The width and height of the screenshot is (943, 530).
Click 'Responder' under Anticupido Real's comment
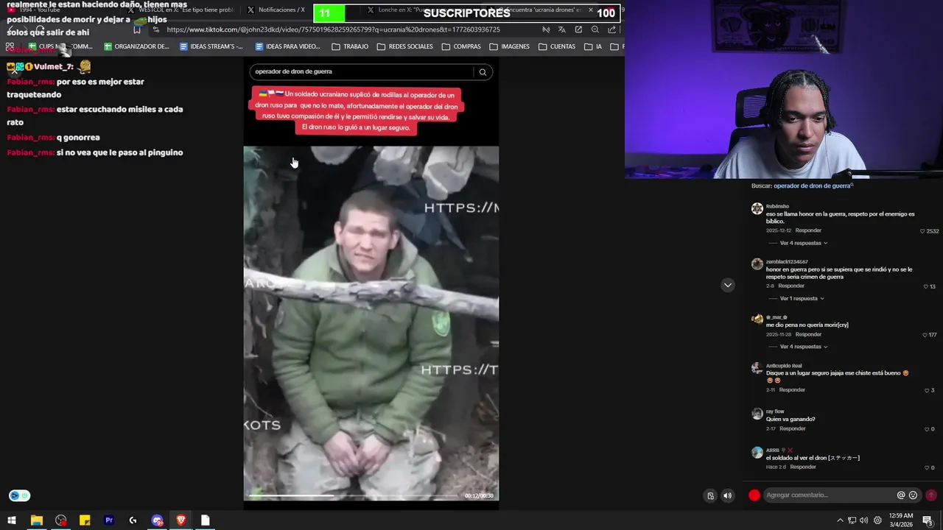click(792, 389)
